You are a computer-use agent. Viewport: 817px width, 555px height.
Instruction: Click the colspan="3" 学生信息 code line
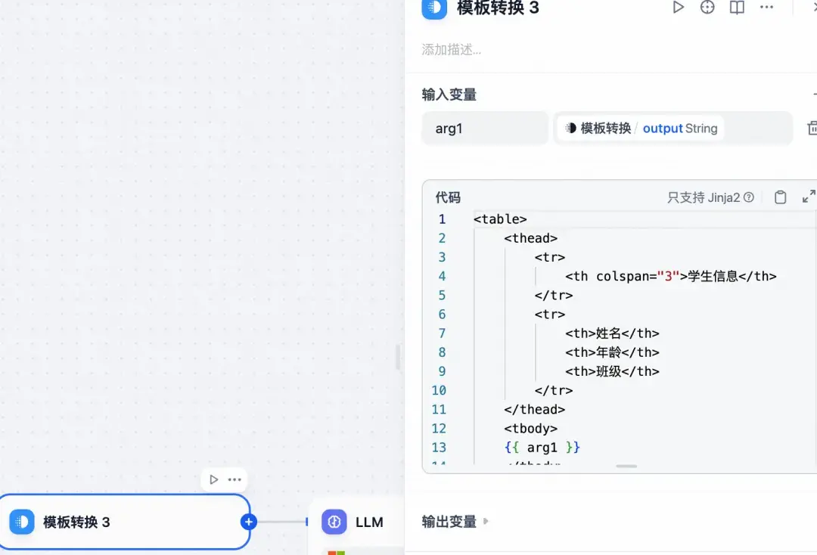pyautogui.click(x=670, y=276)
